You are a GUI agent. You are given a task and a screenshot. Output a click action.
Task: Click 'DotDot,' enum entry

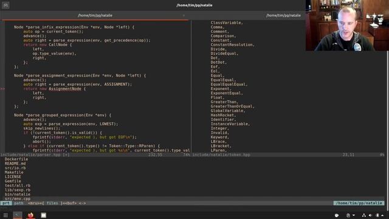[x=219, y=62]
